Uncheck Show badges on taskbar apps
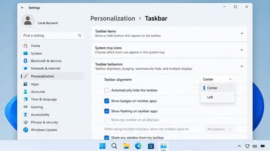This screenshot has width=270, height=151. 107,101
